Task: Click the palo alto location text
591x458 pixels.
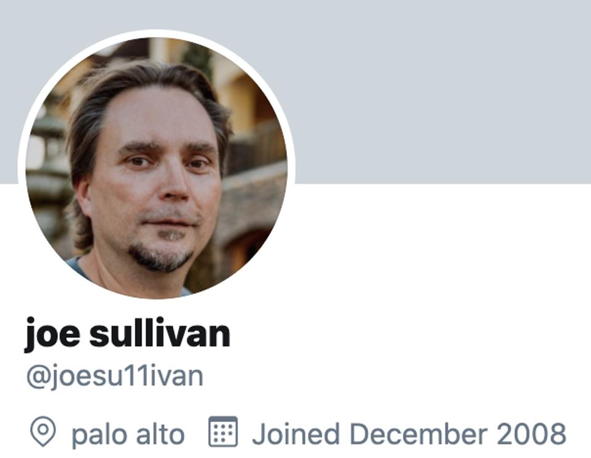Action: [128, 435]
